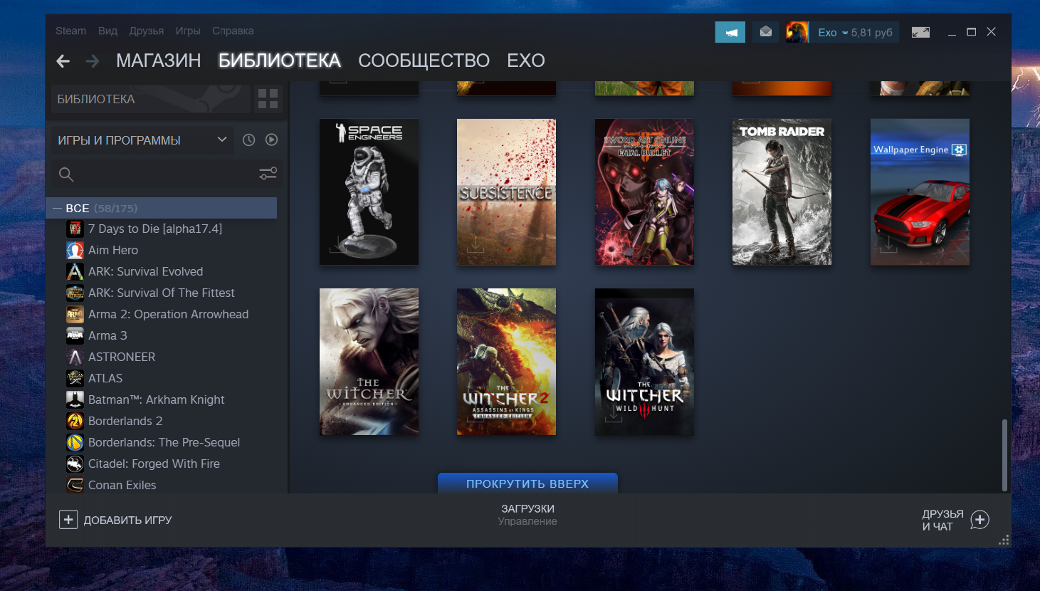Select 7 Days to Die icon
The image size is (1040, 591).
click(x=75, y=229)
